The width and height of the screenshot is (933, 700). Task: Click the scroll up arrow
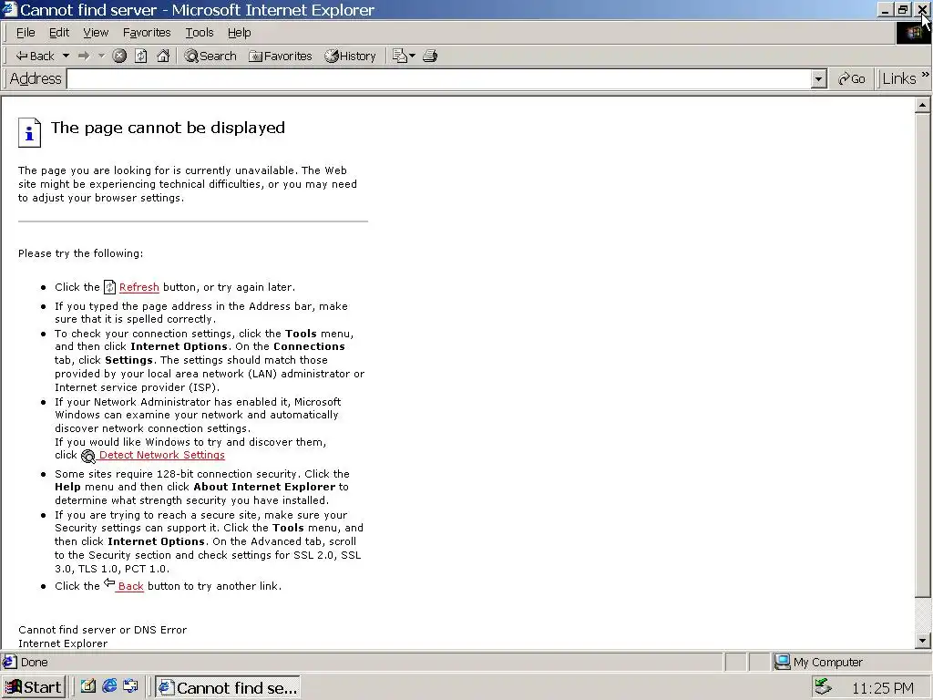(x=922, y=106)
